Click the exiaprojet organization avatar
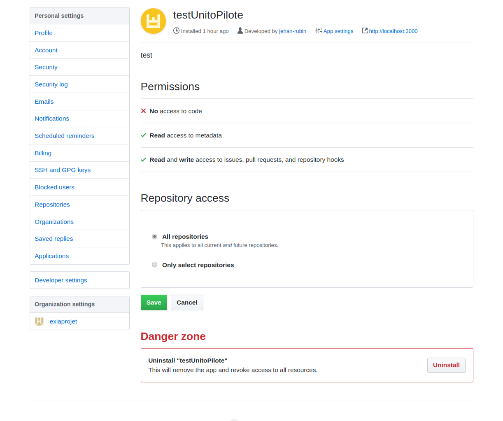The height and width of the screenshot is (421, 503). 39,321
